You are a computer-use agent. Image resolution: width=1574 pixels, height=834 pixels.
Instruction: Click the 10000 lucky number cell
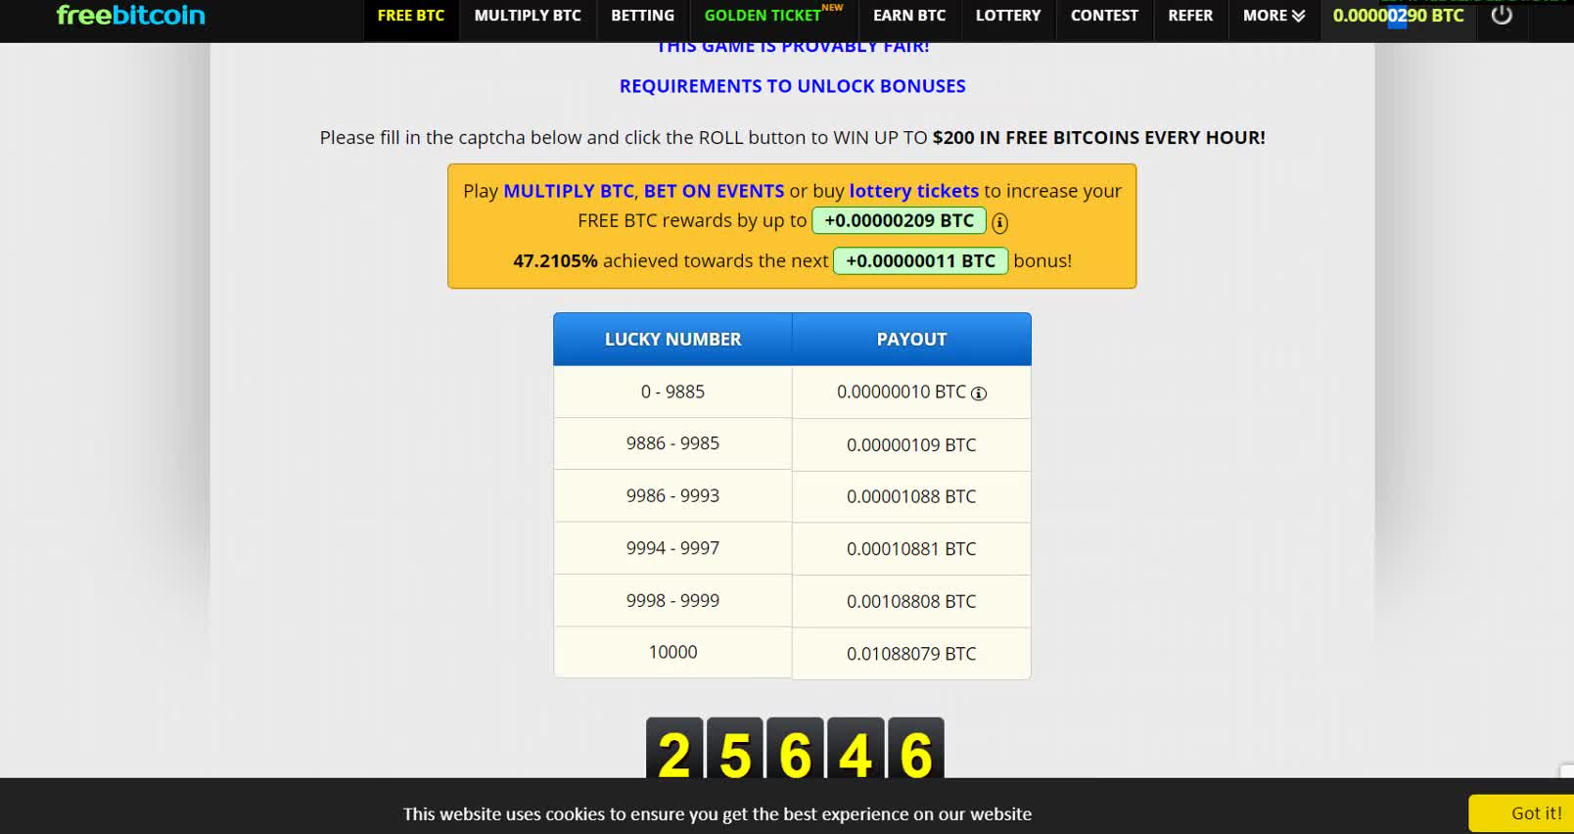672,652
